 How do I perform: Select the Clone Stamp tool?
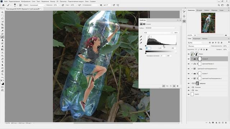[3, 40]
